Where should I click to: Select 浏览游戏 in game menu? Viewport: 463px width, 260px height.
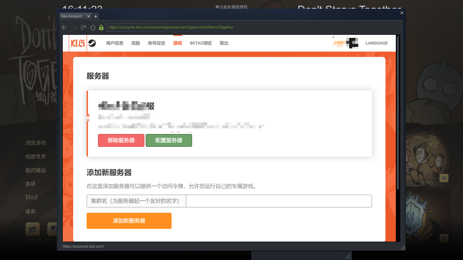[x=36, y=143]
